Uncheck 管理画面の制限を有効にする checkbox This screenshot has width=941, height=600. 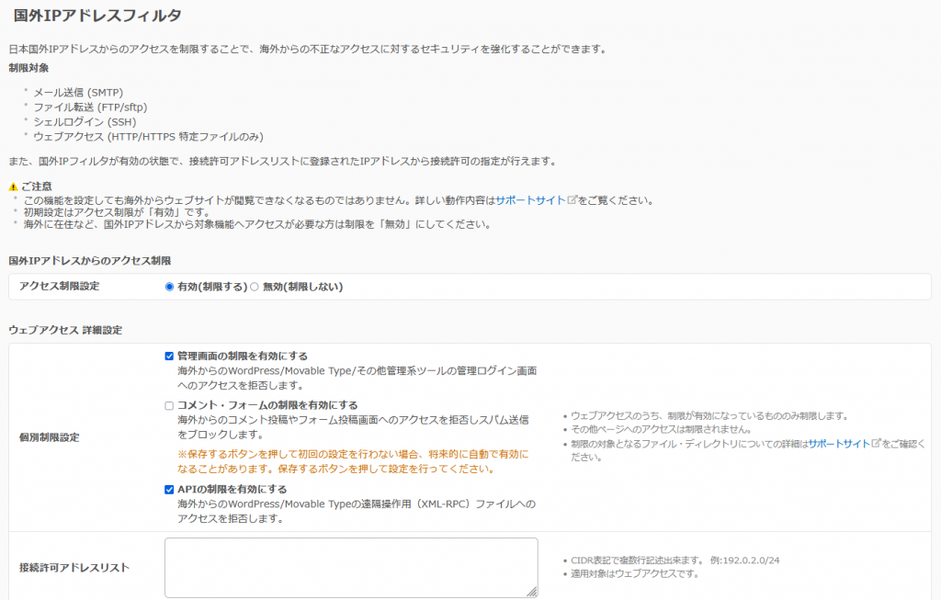pyautogui.click(x=169, y=356)
